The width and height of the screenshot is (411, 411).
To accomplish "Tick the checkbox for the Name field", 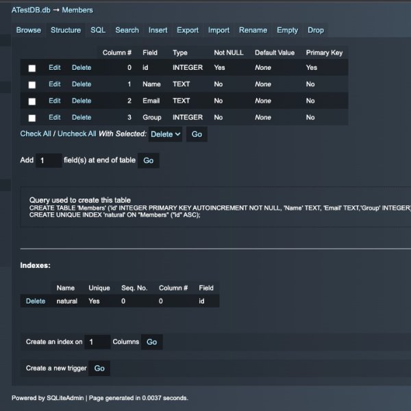I will click(32, 85).
